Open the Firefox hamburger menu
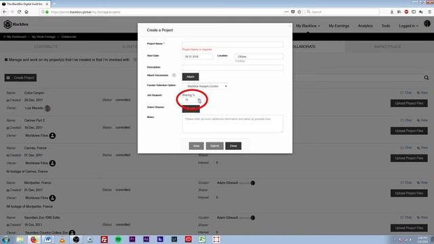The height and width of the screenshot is (244, 434). (x=429, y=12)
